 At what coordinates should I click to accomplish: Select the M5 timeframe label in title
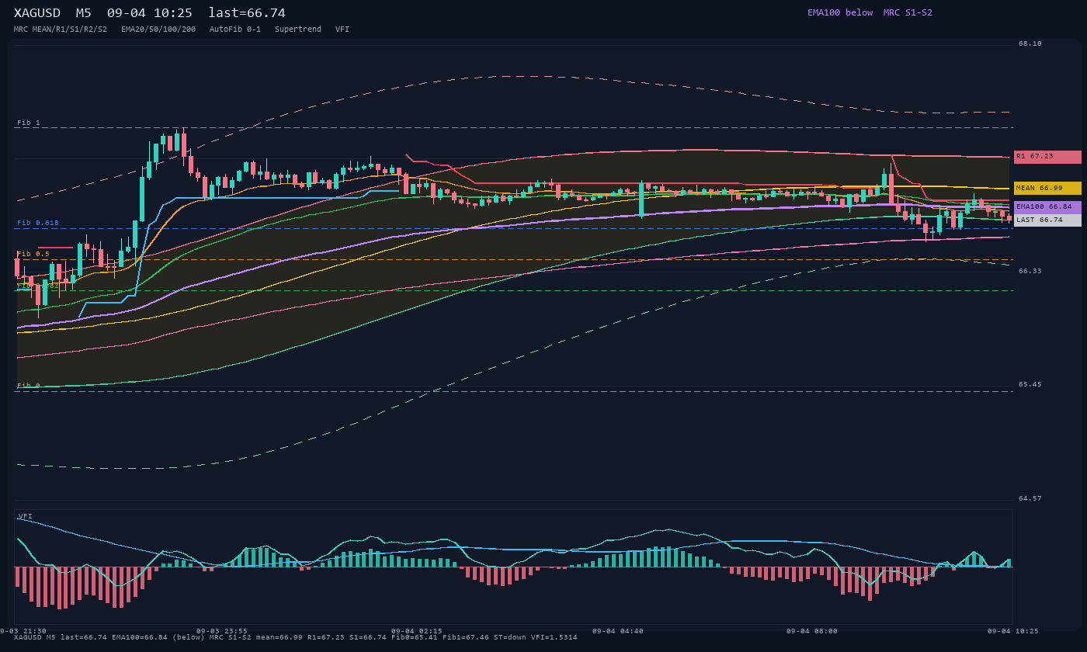(x=83, y=13)
